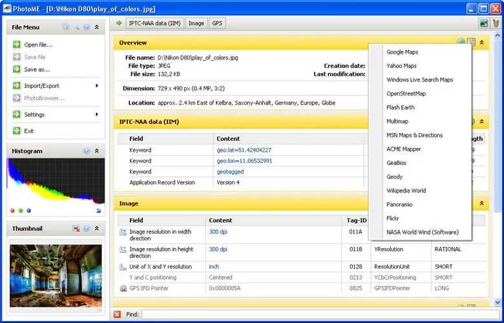The width and height of the screenshot is (504, 323).
Task: Collapse the Thumbnail panel
Action: (97, 228)
